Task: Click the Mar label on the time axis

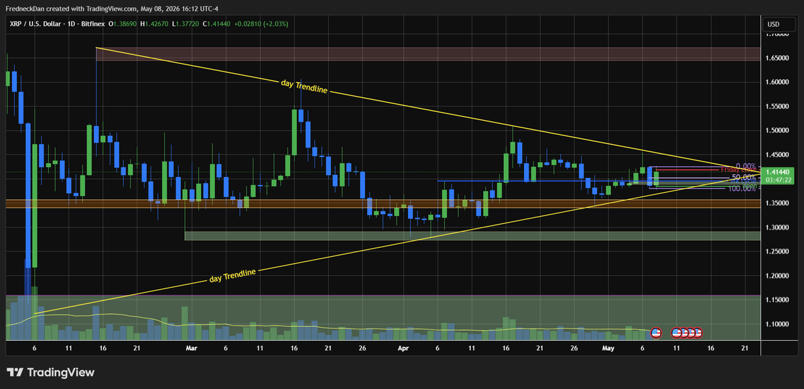Action: pos(192,349)
